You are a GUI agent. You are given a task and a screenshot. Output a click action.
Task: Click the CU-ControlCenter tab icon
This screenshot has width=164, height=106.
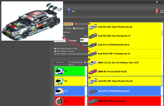coord(76,24)
